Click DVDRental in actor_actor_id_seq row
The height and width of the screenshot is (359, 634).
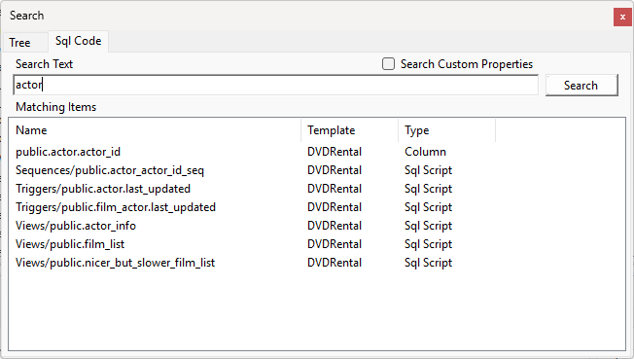335,170
